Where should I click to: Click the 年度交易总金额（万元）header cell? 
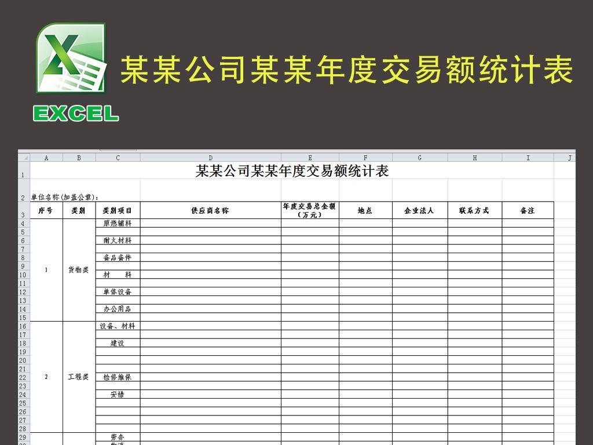[x=310, y=210]
